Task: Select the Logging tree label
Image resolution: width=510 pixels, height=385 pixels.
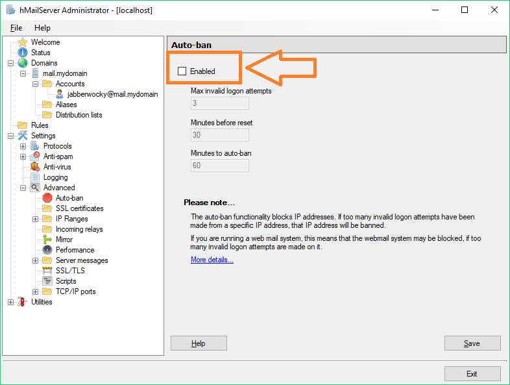Action: tap(56, 177)
